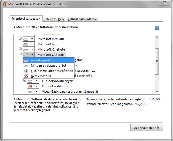Select the Microsoft OneNote tree row
173x141 pixels.
51,49
